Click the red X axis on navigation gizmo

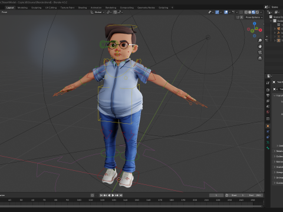pos(261,30)
